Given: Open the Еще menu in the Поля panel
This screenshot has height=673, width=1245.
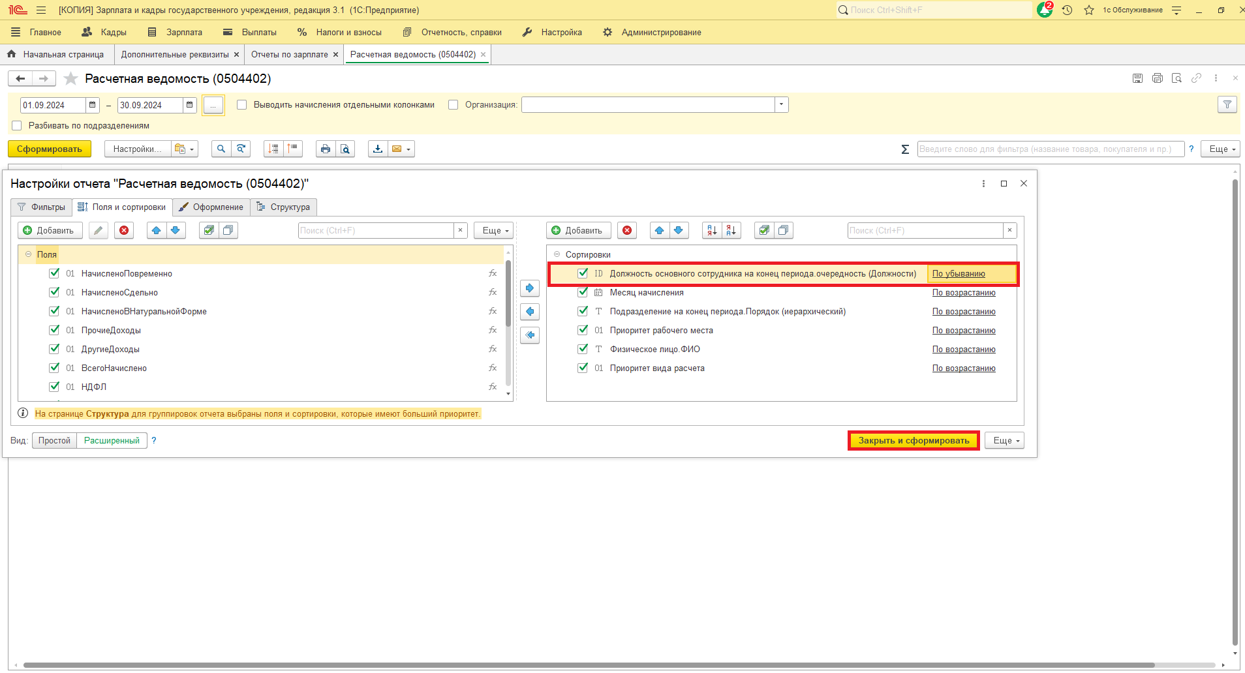Looking at the screenshot, I should pyautogui.click(x=495, y=230).
